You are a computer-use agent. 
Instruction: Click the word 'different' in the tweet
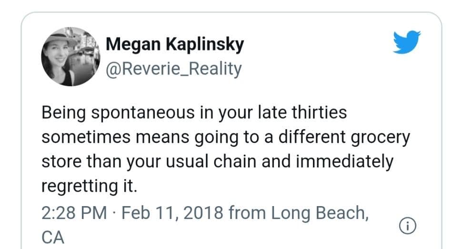pos(305,138)
